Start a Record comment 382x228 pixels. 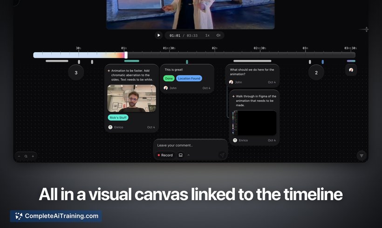[x=165, y=155]
